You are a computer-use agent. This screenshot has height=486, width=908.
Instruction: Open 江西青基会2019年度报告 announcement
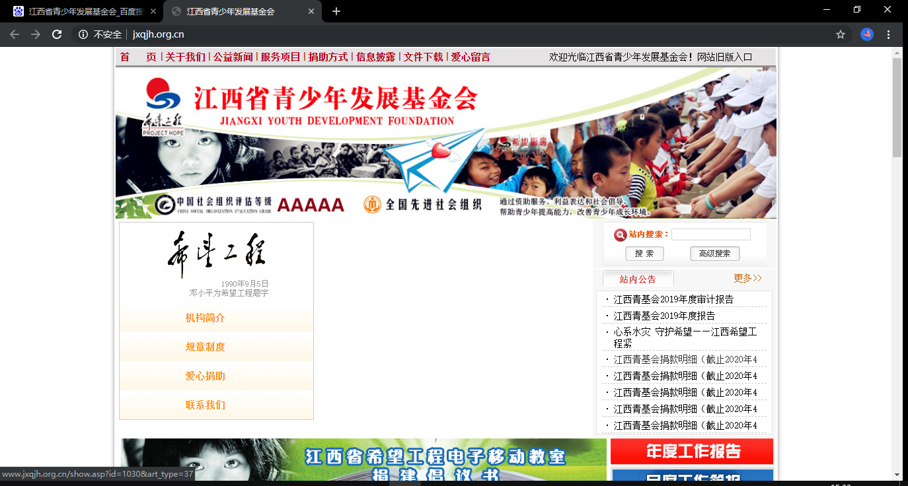pyautogui.click(x=664, y=316)
